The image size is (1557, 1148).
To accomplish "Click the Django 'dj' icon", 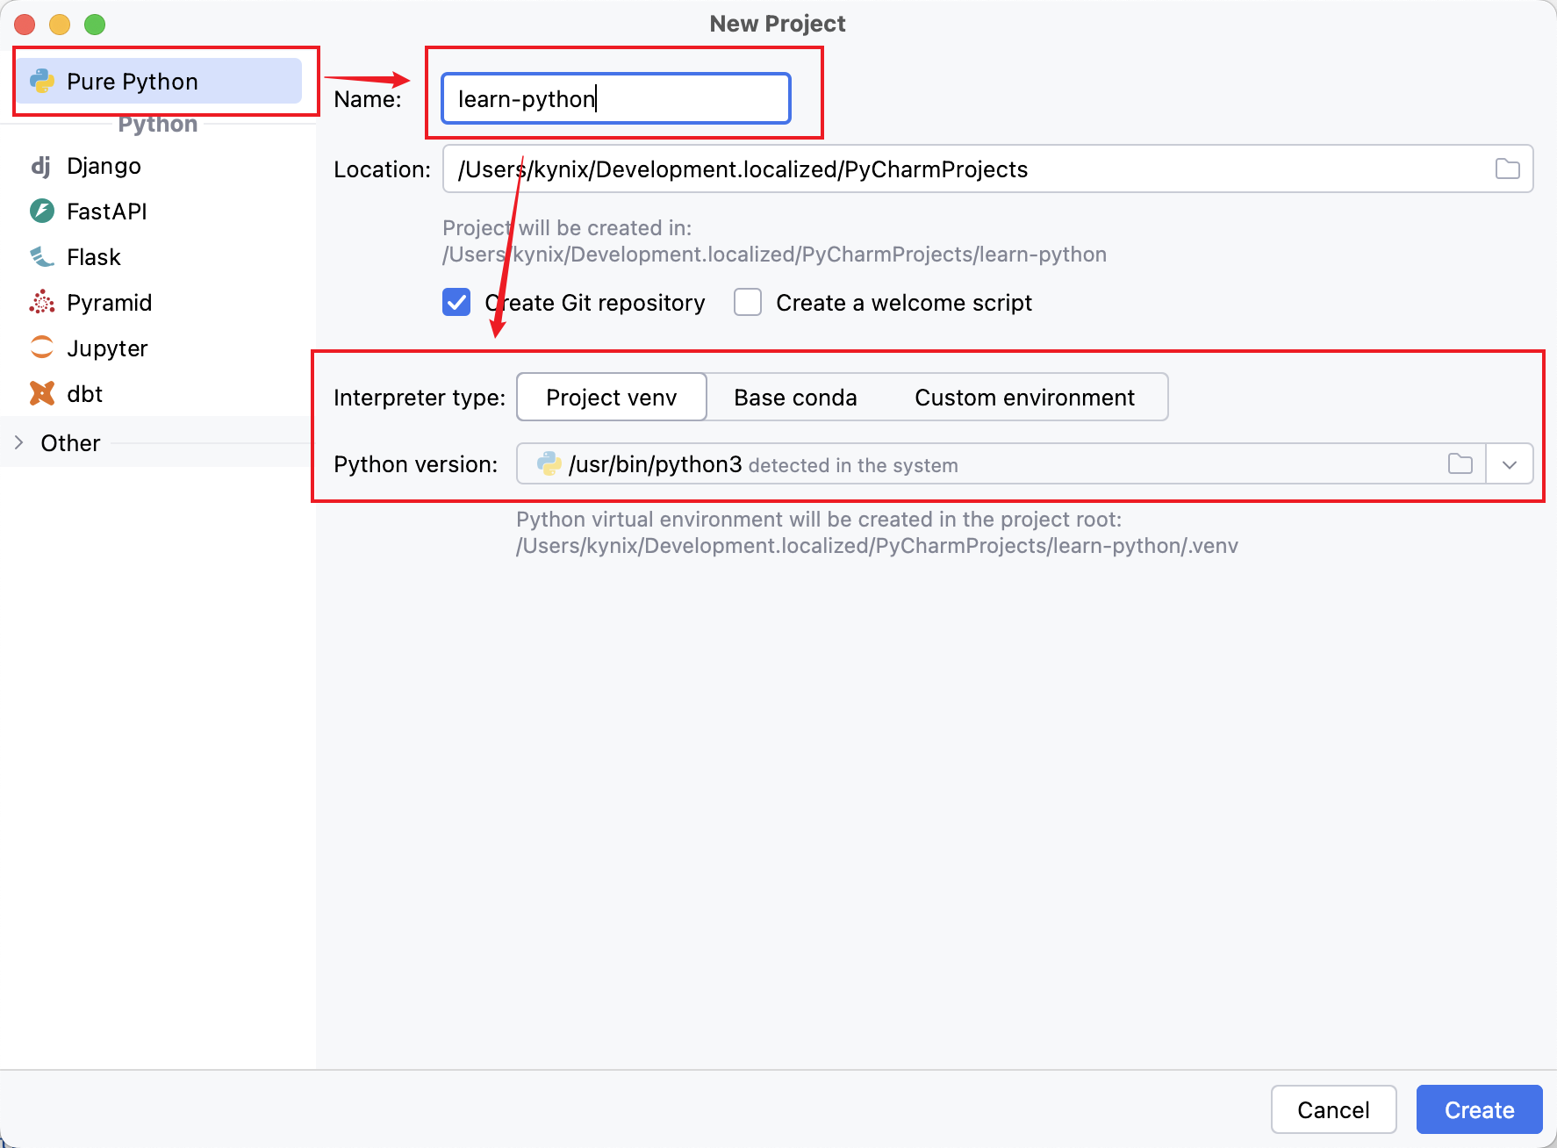I will click(41, 166).
